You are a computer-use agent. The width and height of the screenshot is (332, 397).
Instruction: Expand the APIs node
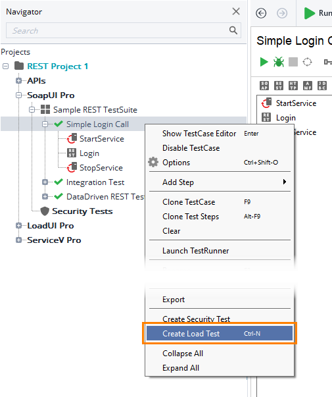coord(18,81)
